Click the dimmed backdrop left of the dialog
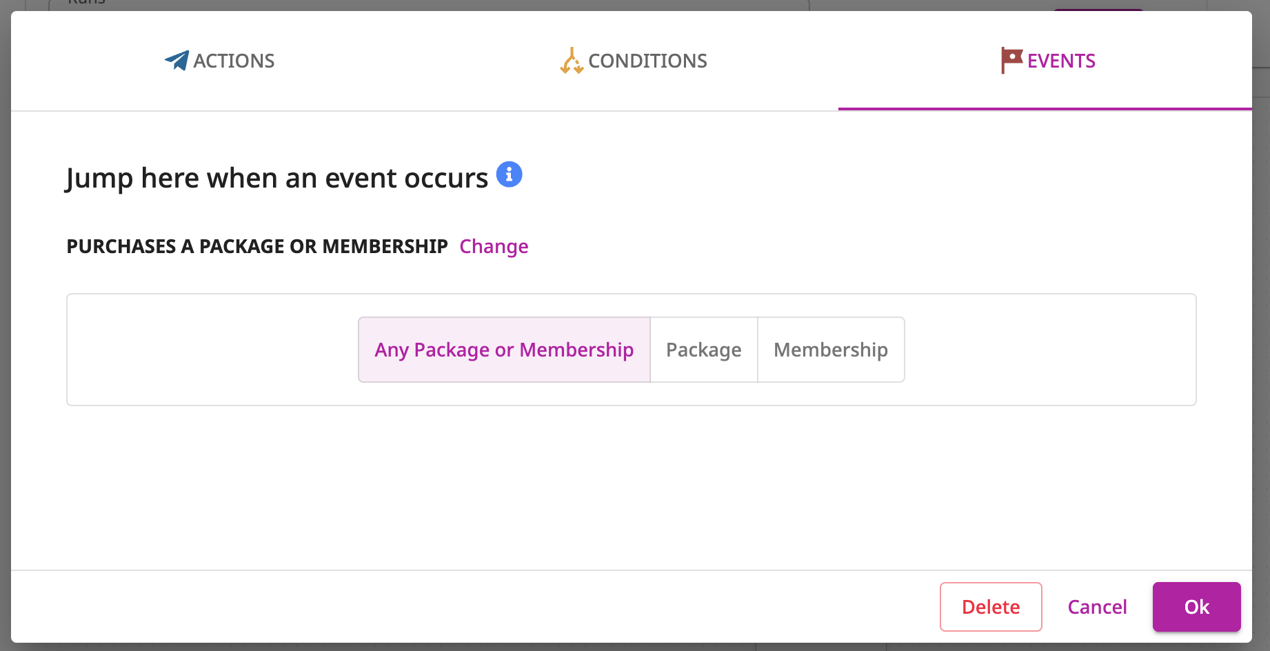 click(5, 325)
